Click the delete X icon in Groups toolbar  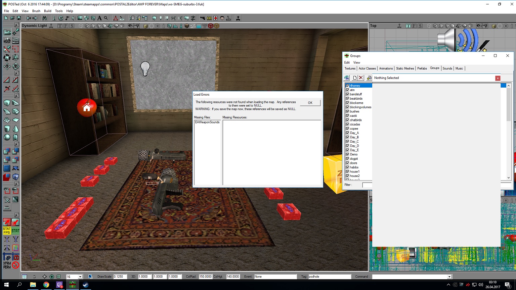(361, 78)
